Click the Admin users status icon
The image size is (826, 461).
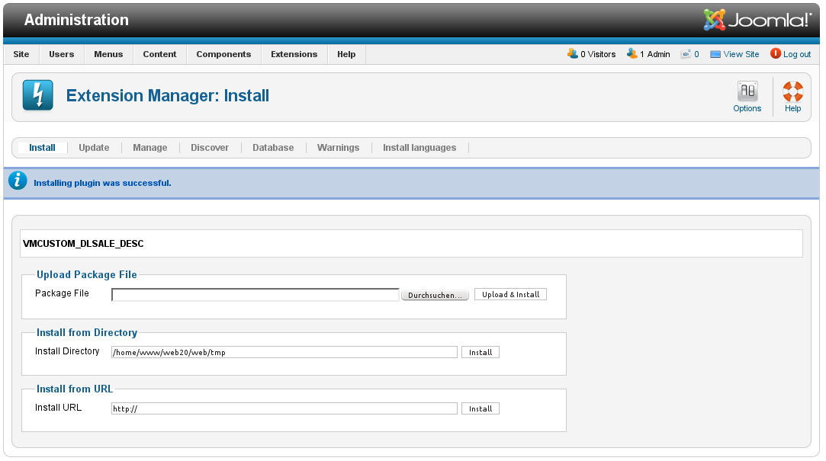tap(632, 54)
